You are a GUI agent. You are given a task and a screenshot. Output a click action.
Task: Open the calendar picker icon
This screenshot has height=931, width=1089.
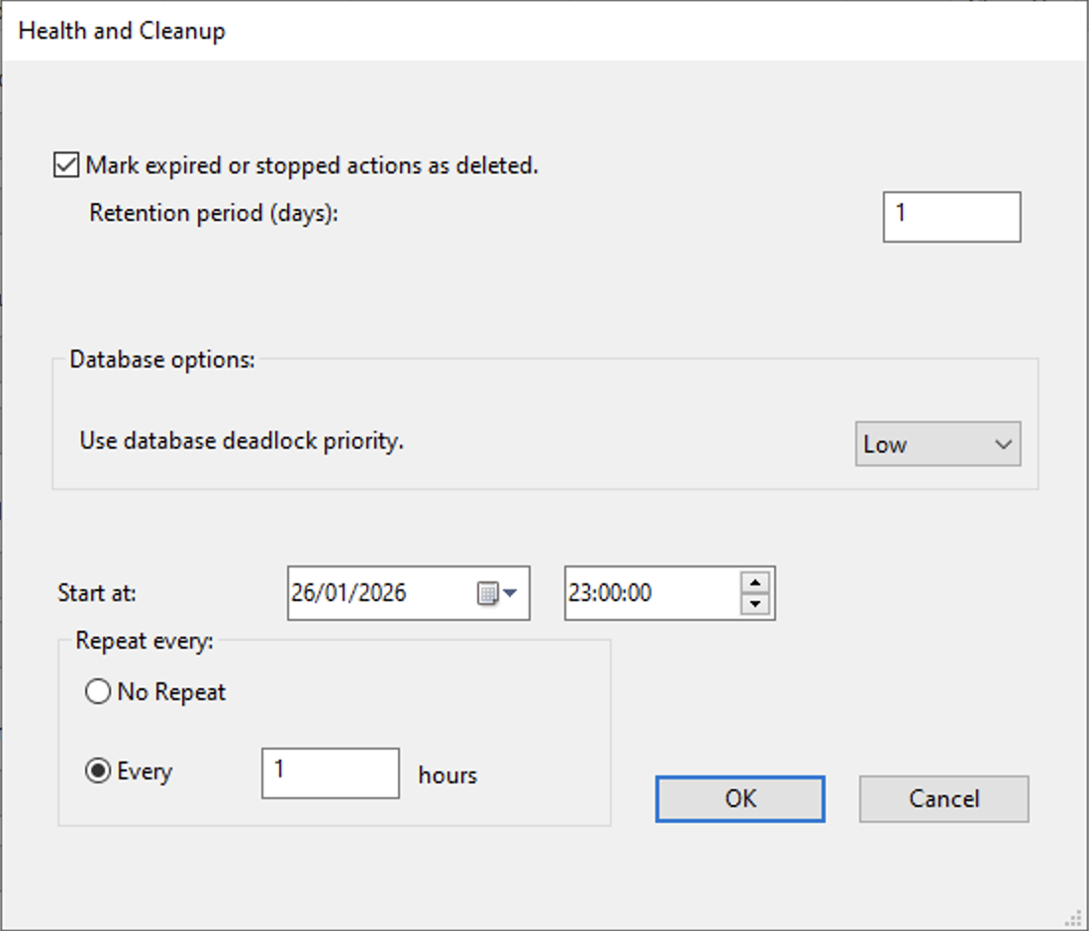pyautogui.click(x=487, y=593)
